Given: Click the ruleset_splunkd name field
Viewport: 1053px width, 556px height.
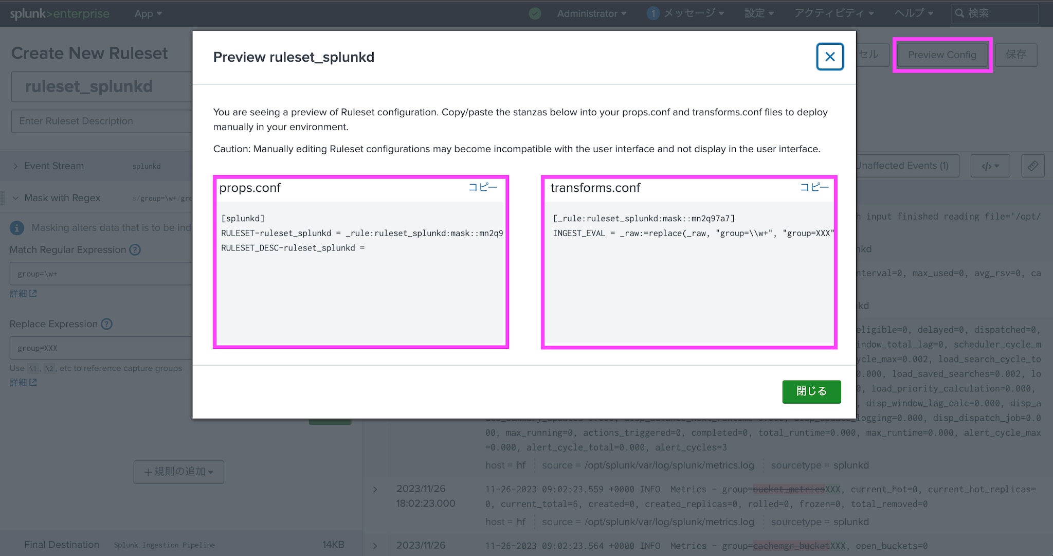Looking at the screenshot, I should point(102,86).
